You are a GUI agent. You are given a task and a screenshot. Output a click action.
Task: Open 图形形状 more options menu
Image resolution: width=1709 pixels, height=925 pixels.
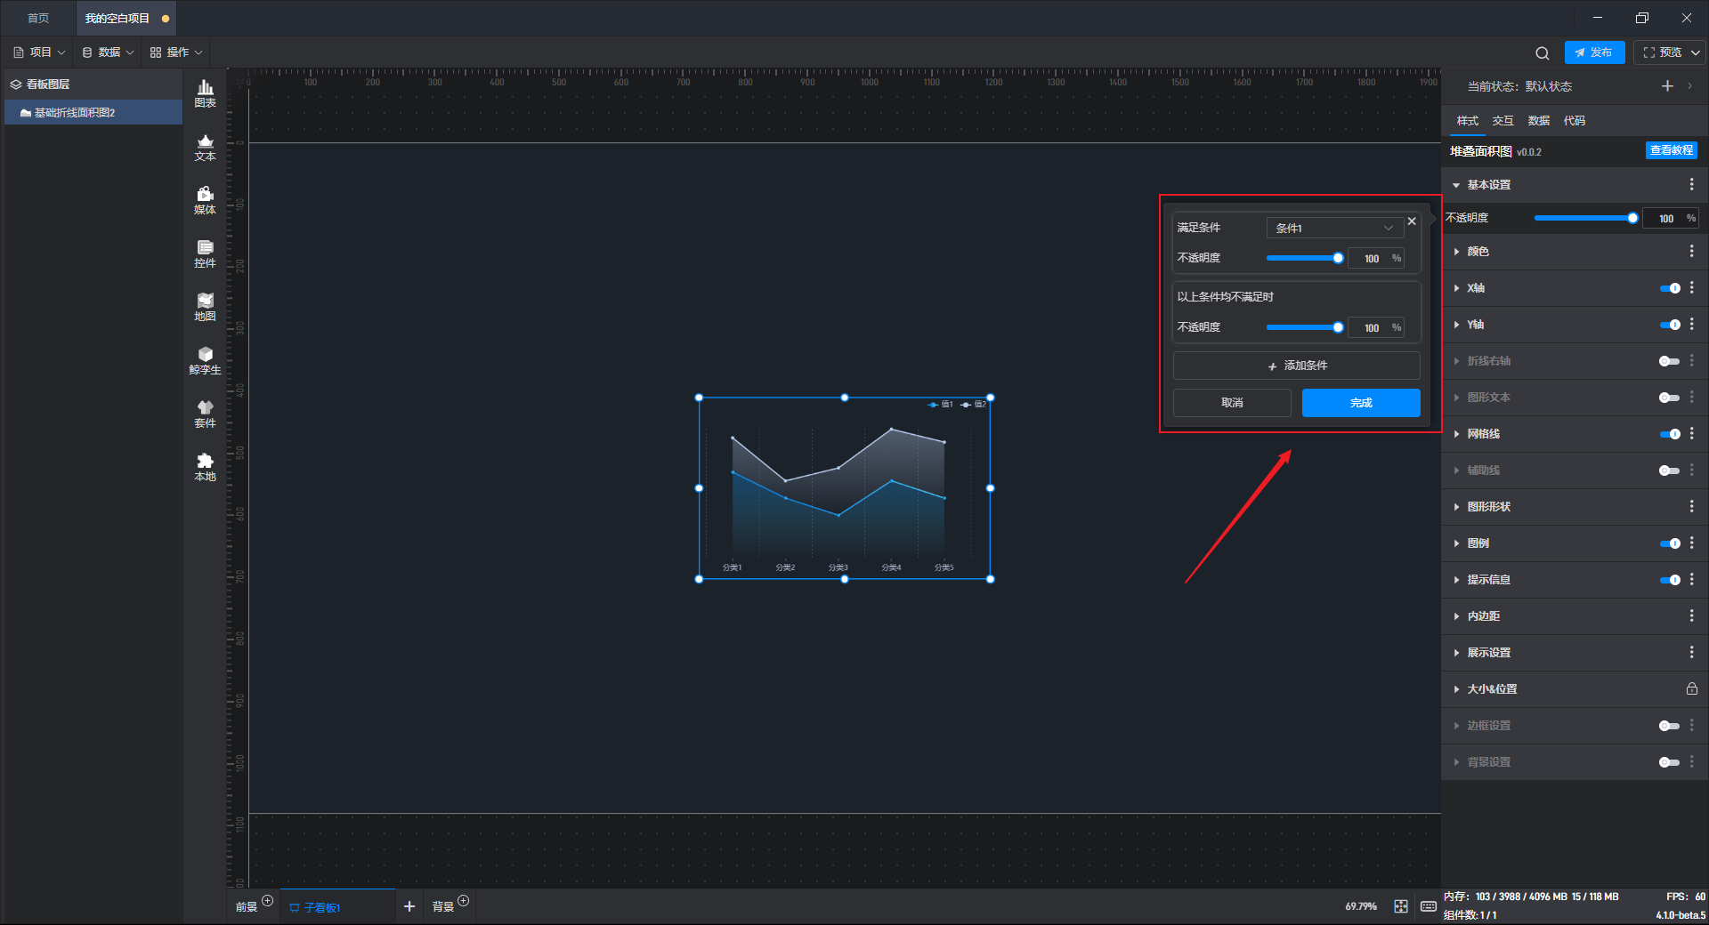tap(1692, 506)
